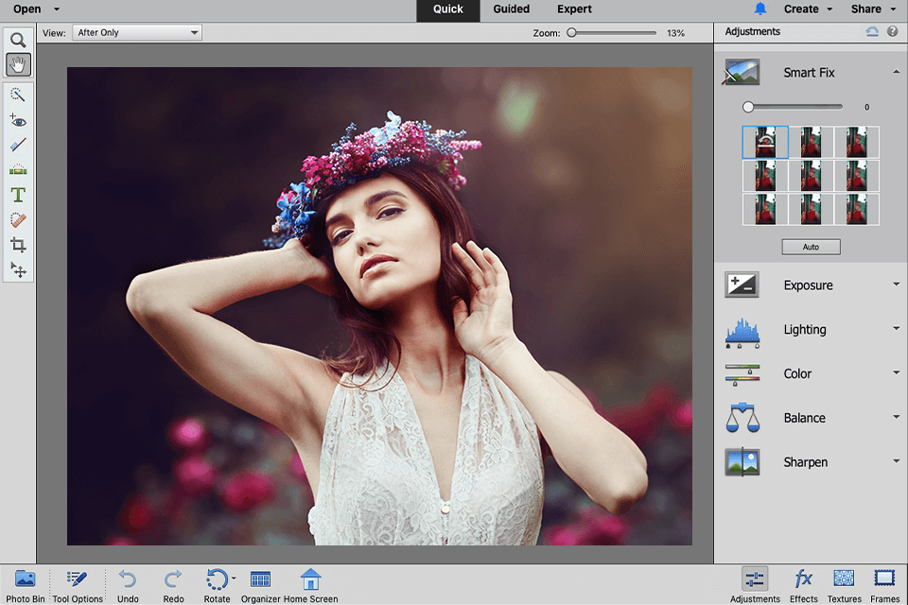Switch to Guided mode tab

[x=511, y=9]
